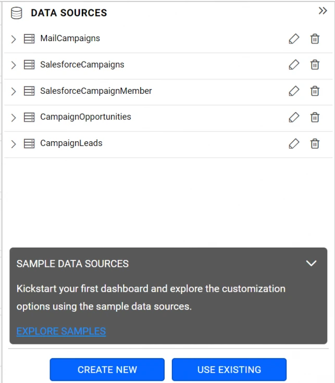335x383 pixels.
Task: Expand the SalesforceCampaigns node arrow
Action: tap(14, 65)
